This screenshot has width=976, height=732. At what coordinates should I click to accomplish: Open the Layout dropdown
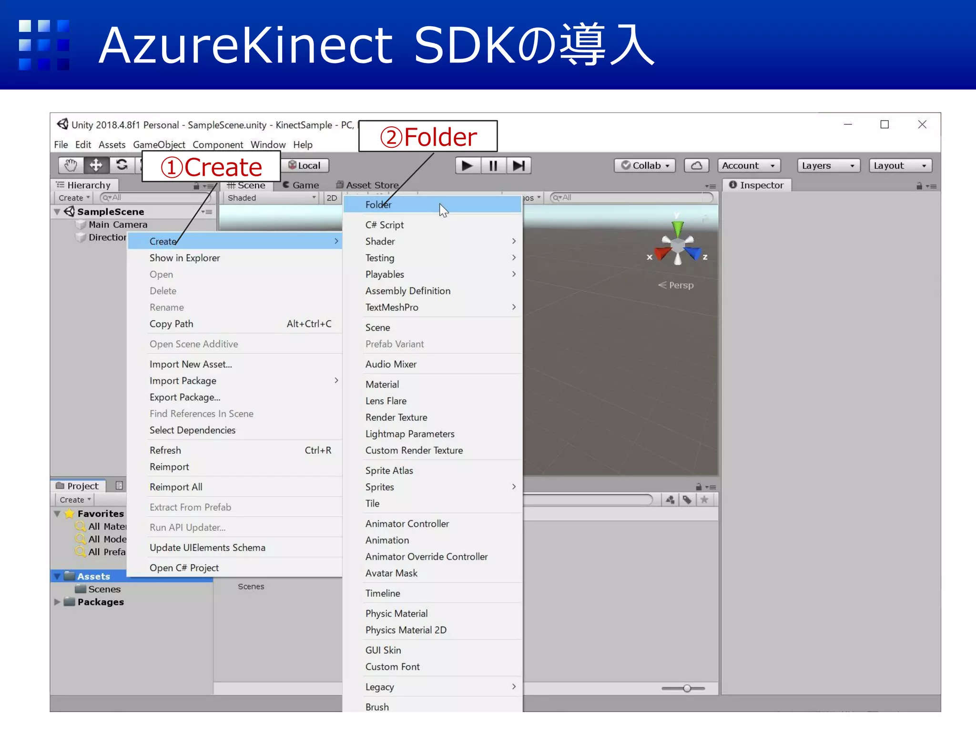(900, 165)
